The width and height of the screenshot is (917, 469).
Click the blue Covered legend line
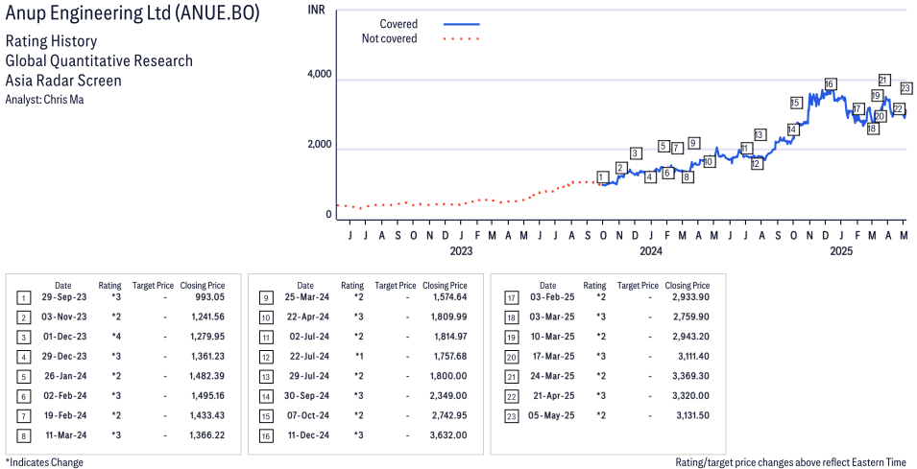[462, 24]
